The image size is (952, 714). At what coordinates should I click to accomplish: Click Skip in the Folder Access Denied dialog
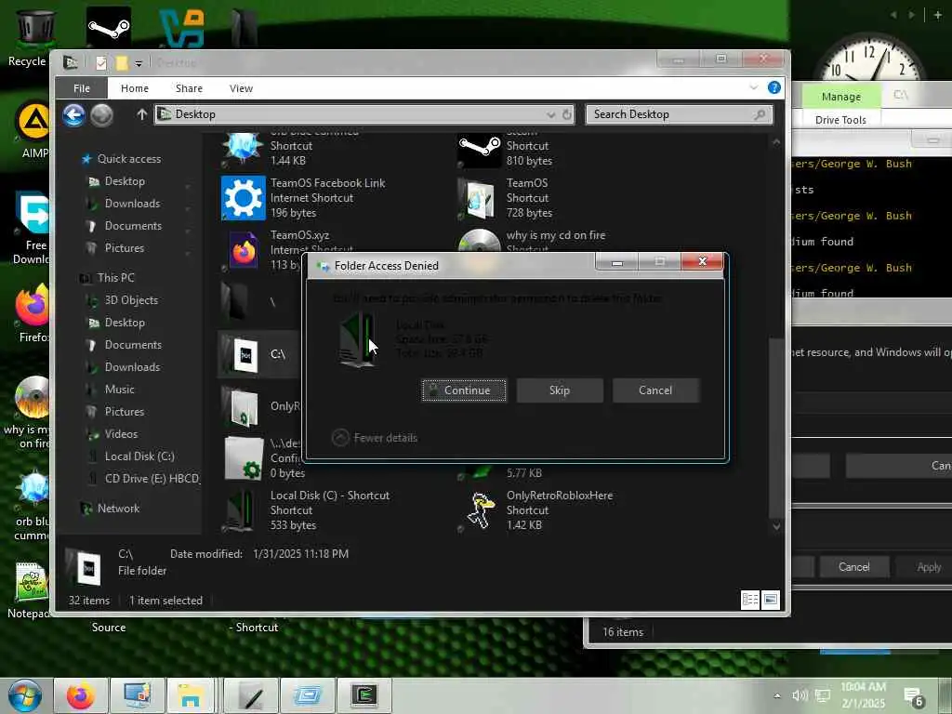coord(559,390)
